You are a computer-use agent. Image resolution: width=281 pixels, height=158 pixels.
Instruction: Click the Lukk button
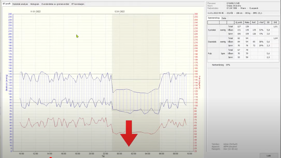(269, 155)
